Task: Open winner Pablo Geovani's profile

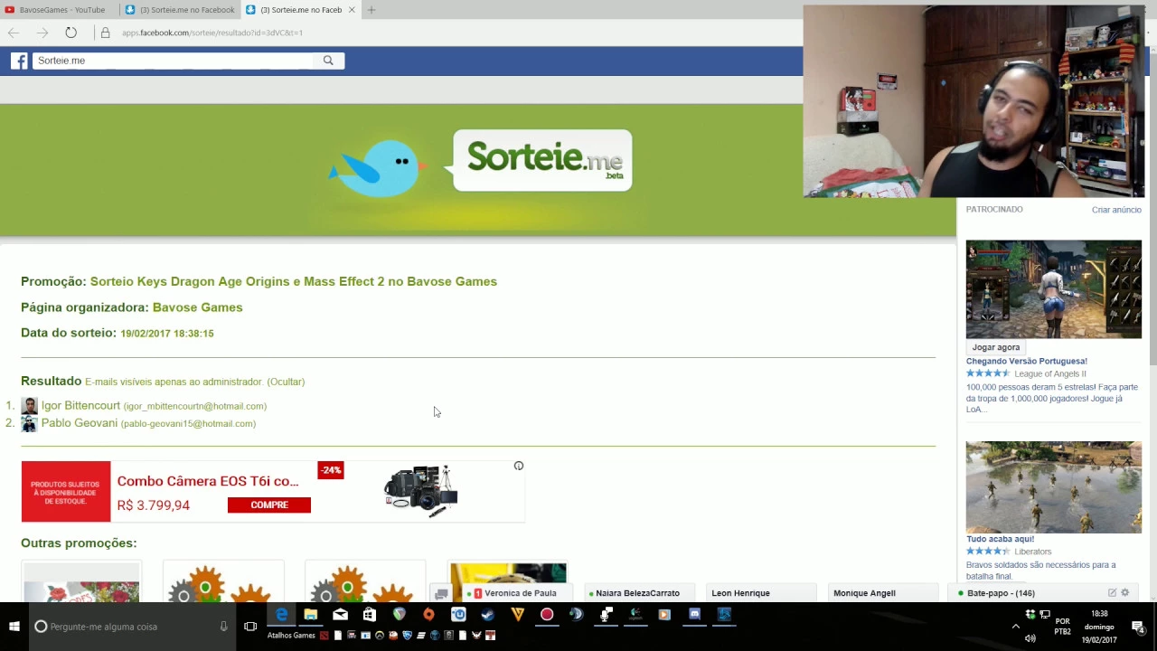Action: coord(79,422)
